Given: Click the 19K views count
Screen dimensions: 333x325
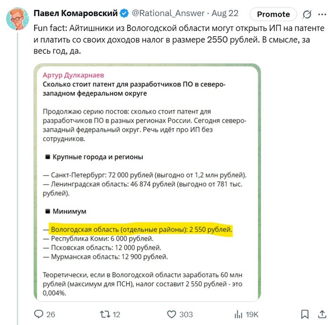Looking at the screenshot, I should point(252,314).
